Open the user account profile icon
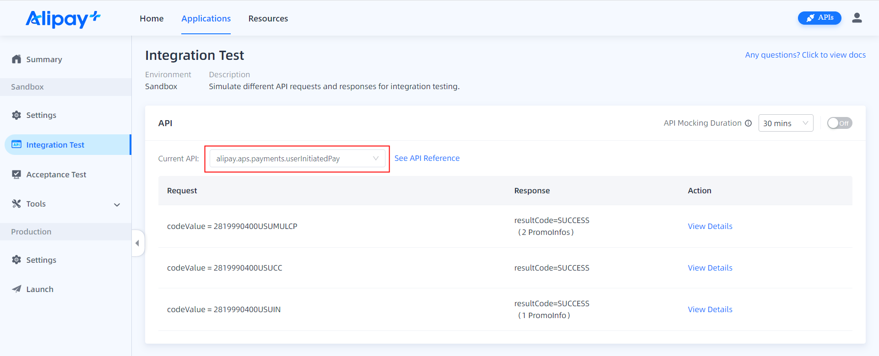 tap(857, 18)
